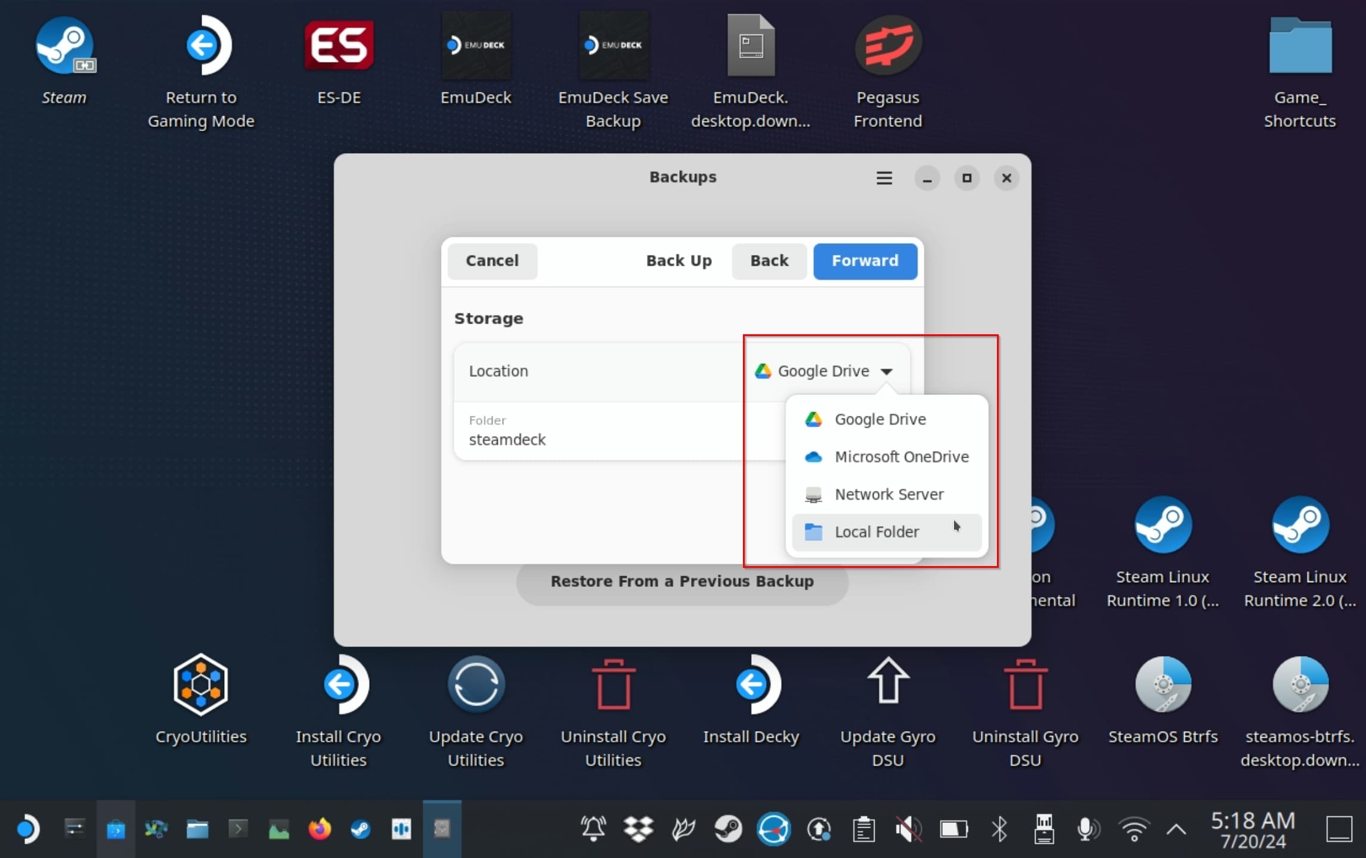Click Forward to proceed with backup

[863, 260]
